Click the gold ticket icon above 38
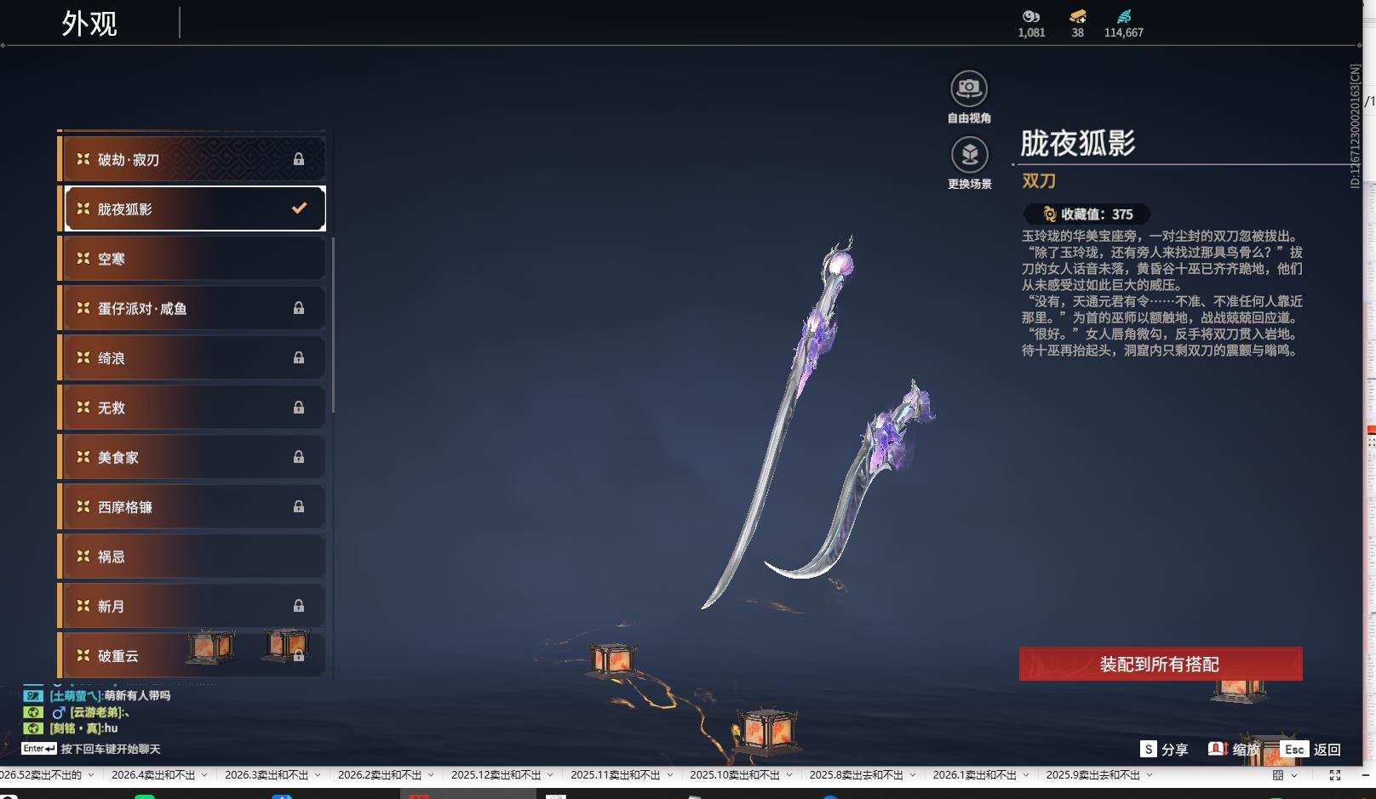The width and height of the screenshot is (1376, 799). [x=1078, y=16]
